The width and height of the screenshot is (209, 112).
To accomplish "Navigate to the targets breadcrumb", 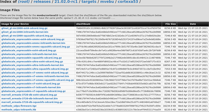I will click(89, 2).
